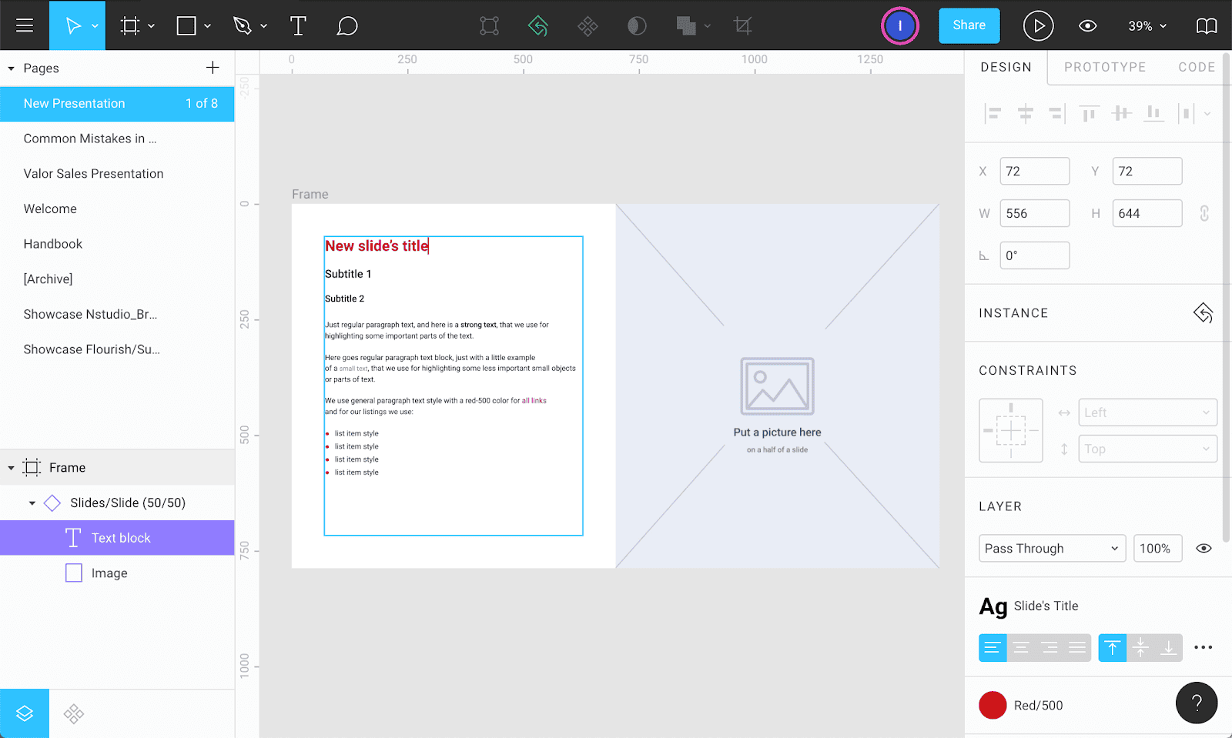Collapse the Slides/Slide layer in the layers panel
This screenshot has height=738, width=1232.
coord(32,503)
